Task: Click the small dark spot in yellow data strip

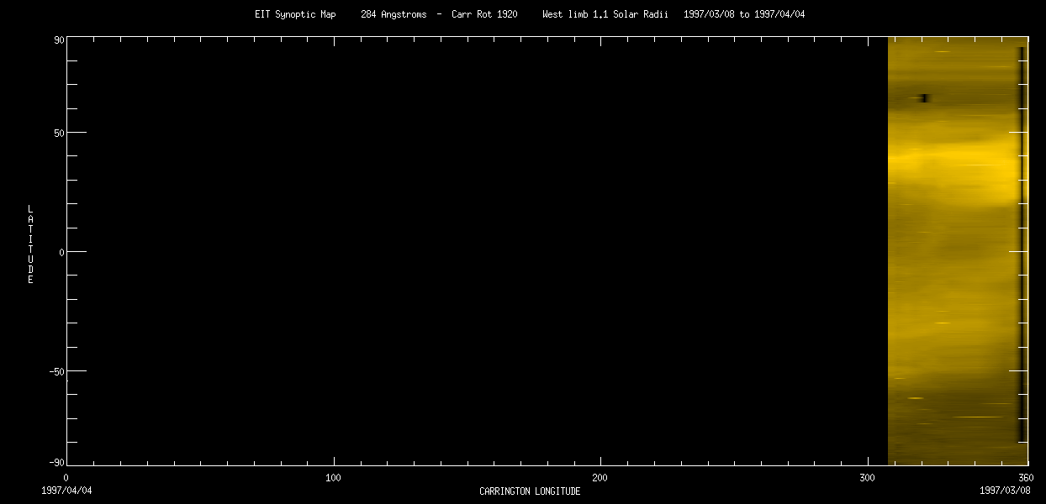Action: point(924,98)
